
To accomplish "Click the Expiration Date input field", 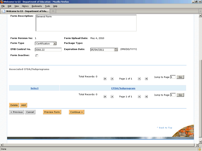I will [102, 50].
